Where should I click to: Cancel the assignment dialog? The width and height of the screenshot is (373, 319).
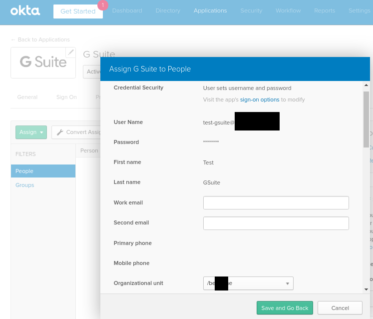340,308
